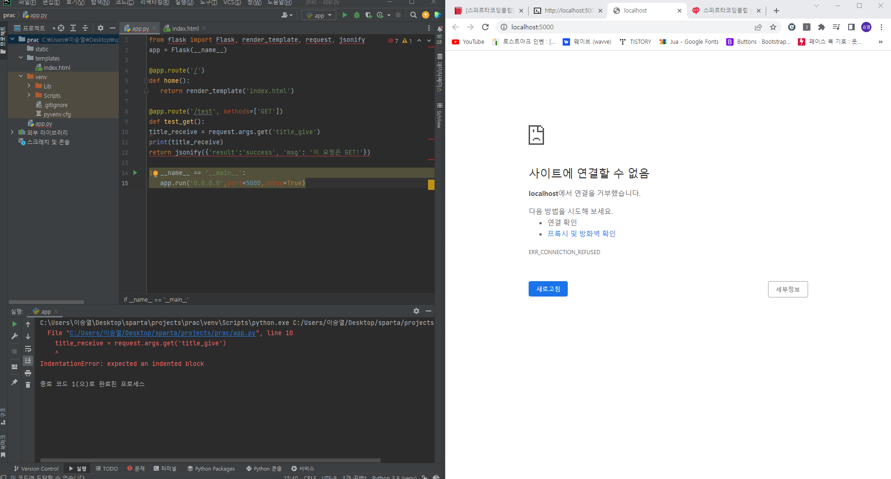Bookmark this page with Chrome star
This screenshot has height=479, width=891.
click(x=773, y=27)
